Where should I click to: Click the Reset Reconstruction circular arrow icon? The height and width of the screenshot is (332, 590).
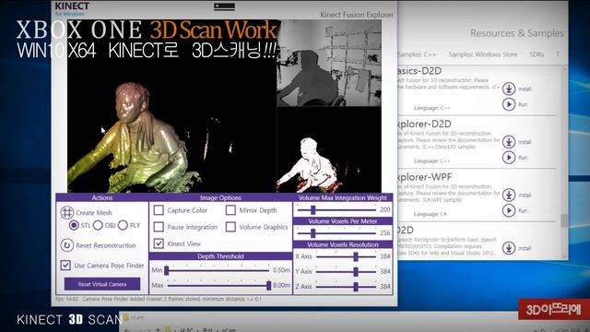tap(67, 245)
